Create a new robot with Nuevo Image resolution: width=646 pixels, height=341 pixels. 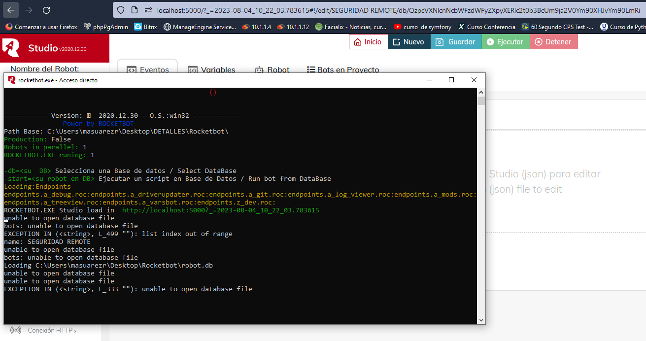pos(409,42)
